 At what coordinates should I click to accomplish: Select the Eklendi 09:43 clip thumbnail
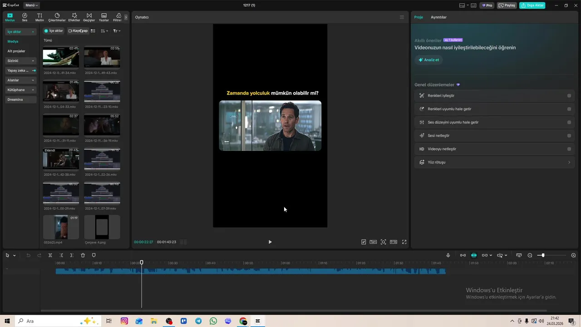point(61,159)
